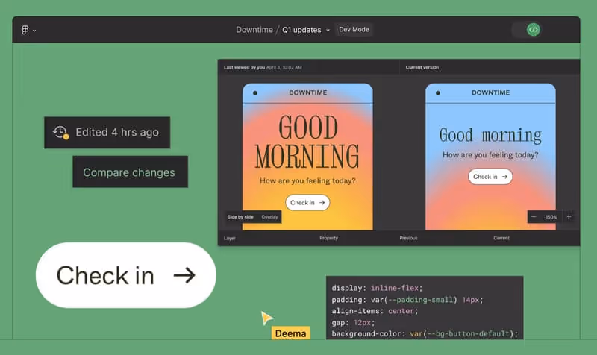Select the Good morning heading in current version
The image size is (597, 355).
(x=490, y=136)
